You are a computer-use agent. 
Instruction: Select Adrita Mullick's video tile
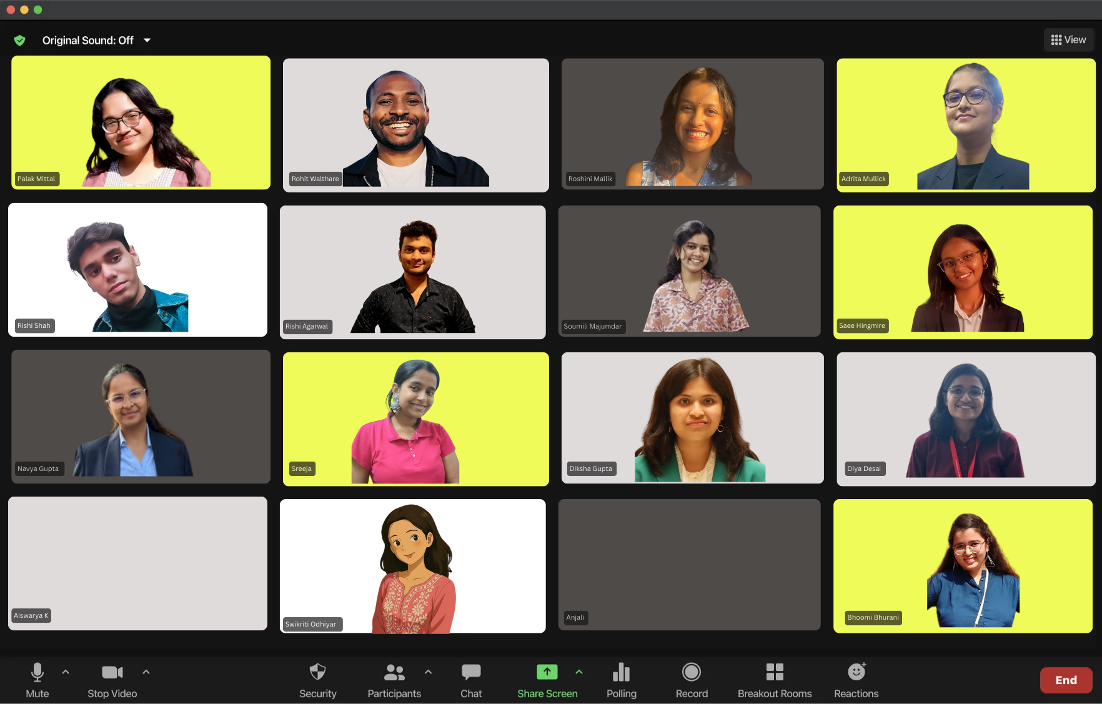(966, 125)
